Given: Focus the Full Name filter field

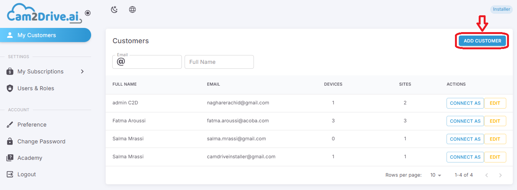Looking at the screenshot, I should [219, 62].
